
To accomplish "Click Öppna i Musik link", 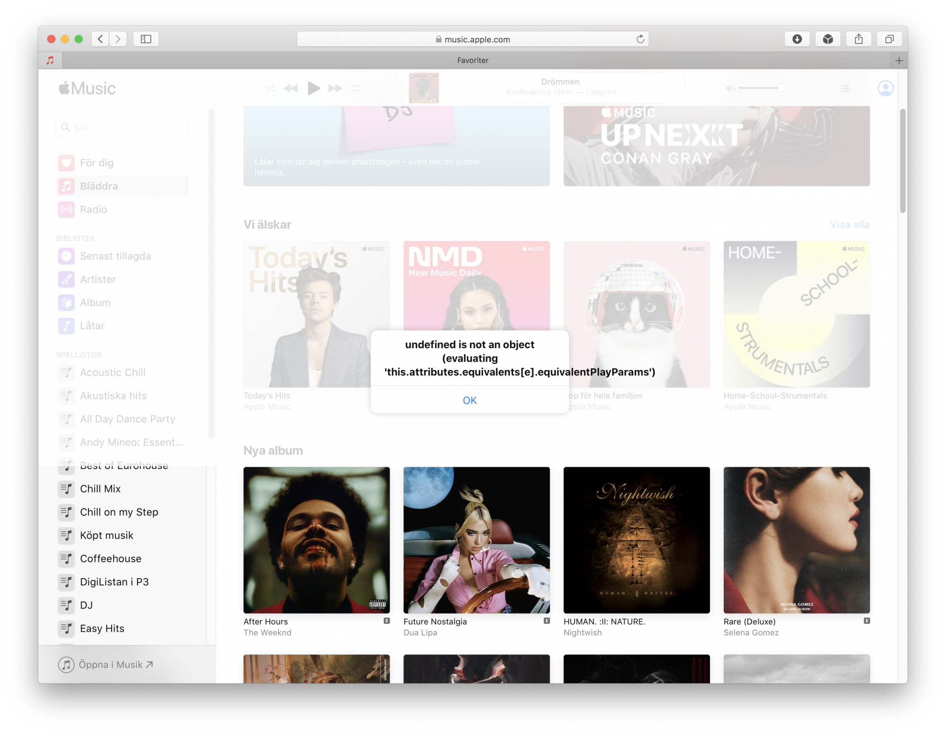I will click(x=106, y=664).
